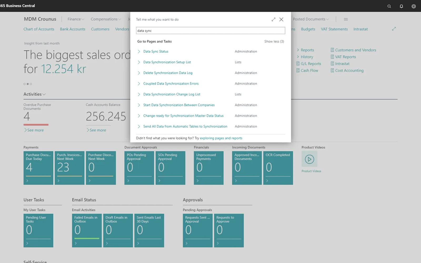Open Purchase Documents Due Today tile
The image size is (421, 263).
pos(38,168)
